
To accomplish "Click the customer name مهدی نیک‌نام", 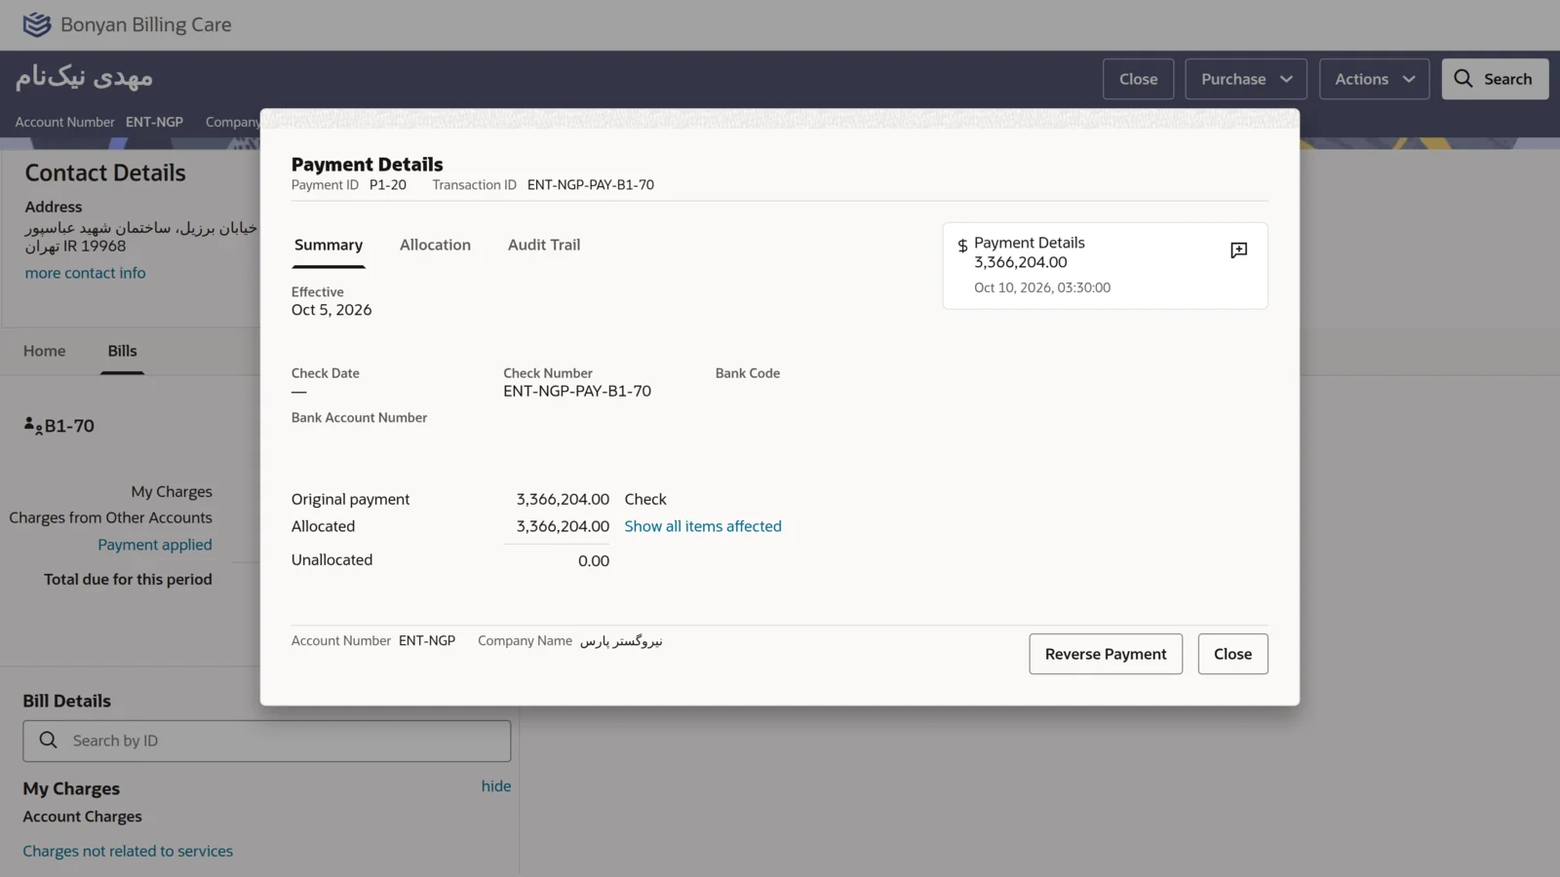I will 84,77.
